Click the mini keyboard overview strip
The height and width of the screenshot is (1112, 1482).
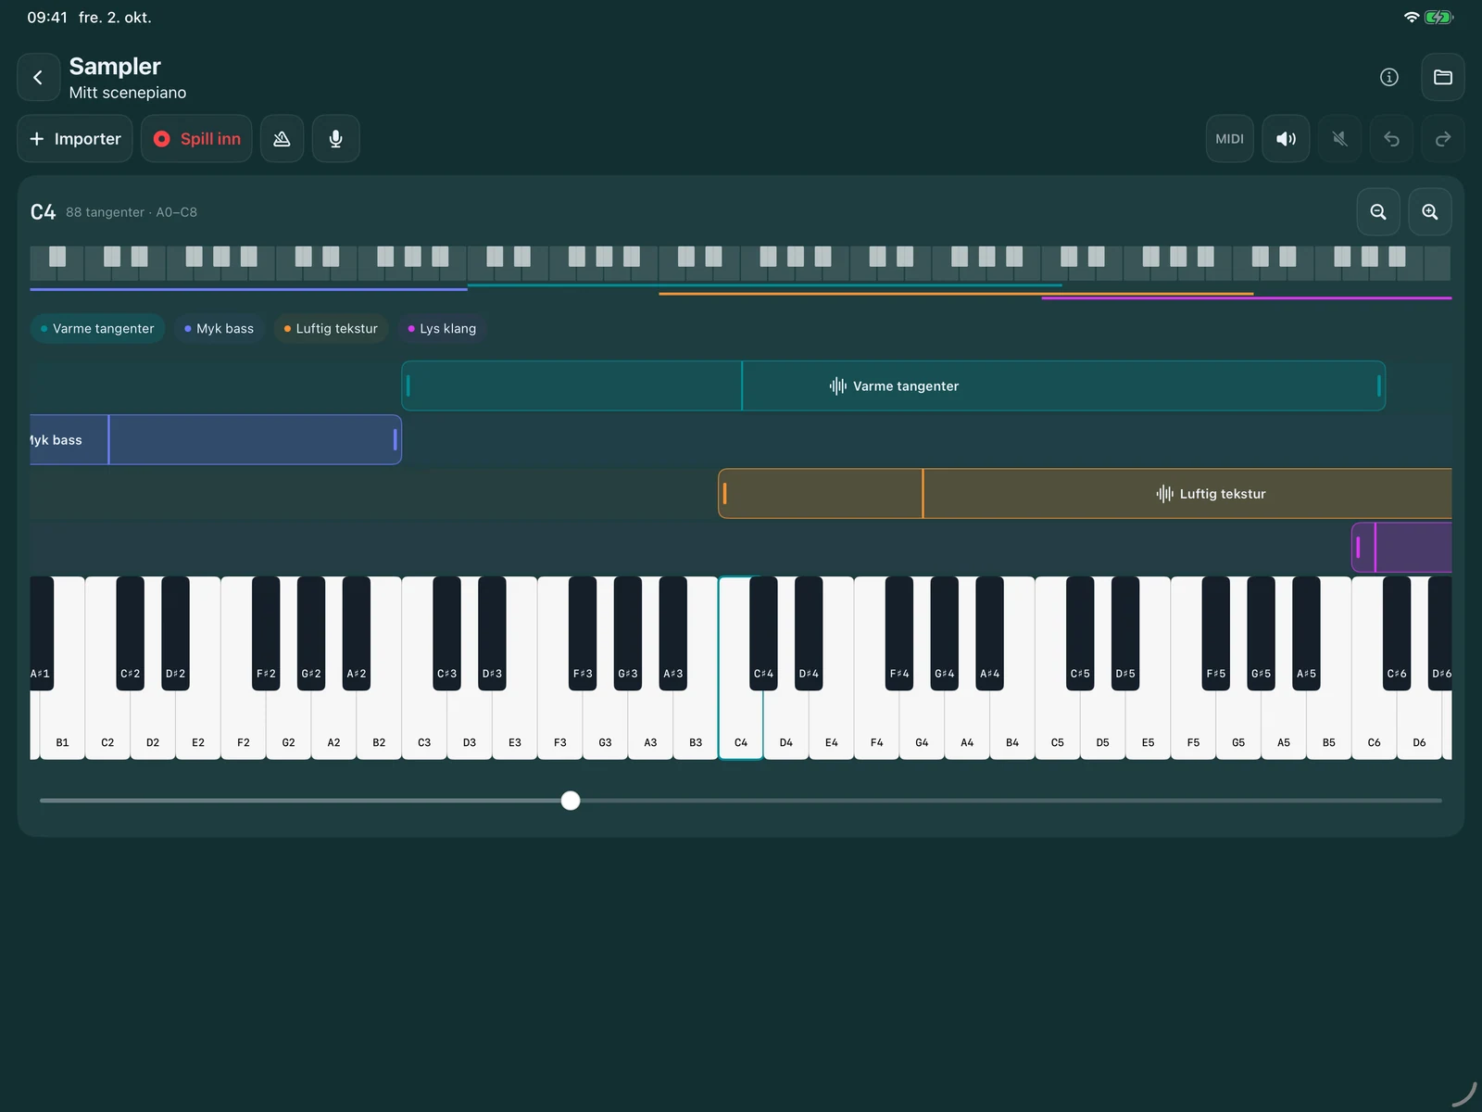pyautogui.click(x=740, y=263)
